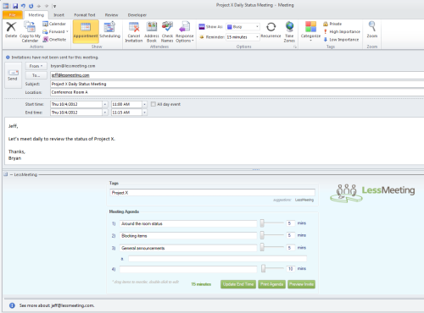The image size is (424, 313).
Task: Click the jeff@lessmeeting.com recipient
Action: [70, 75]
